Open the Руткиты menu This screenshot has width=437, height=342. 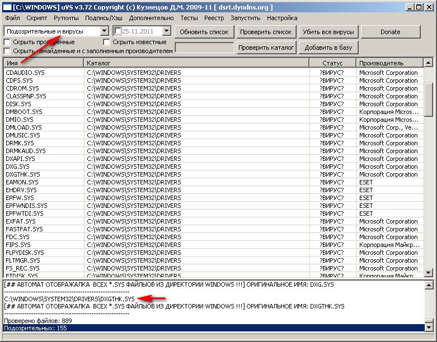(67, 18)
